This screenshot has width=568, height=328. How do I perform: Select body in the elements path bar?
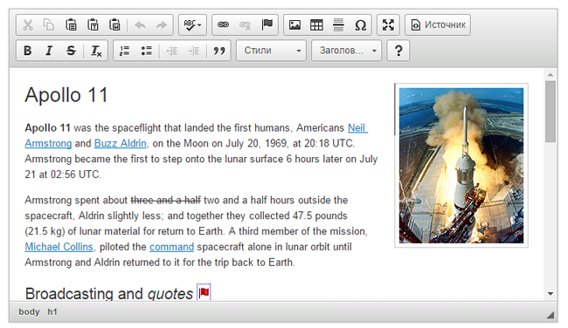(x=29, y=311)
